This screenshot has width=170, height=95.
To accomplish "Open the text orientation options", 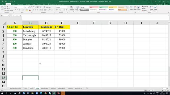I will (40, 7).
